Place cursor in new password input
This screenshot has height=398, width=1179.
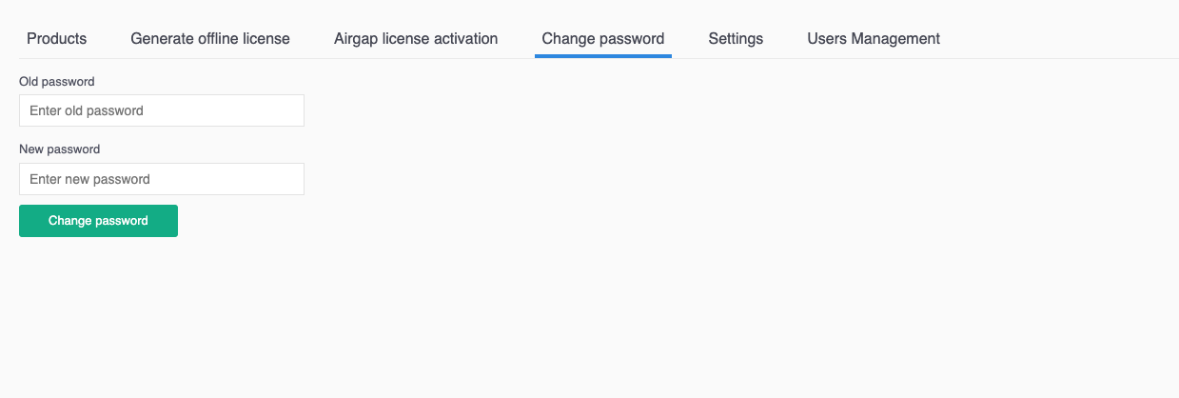click(x=162, y=179)
